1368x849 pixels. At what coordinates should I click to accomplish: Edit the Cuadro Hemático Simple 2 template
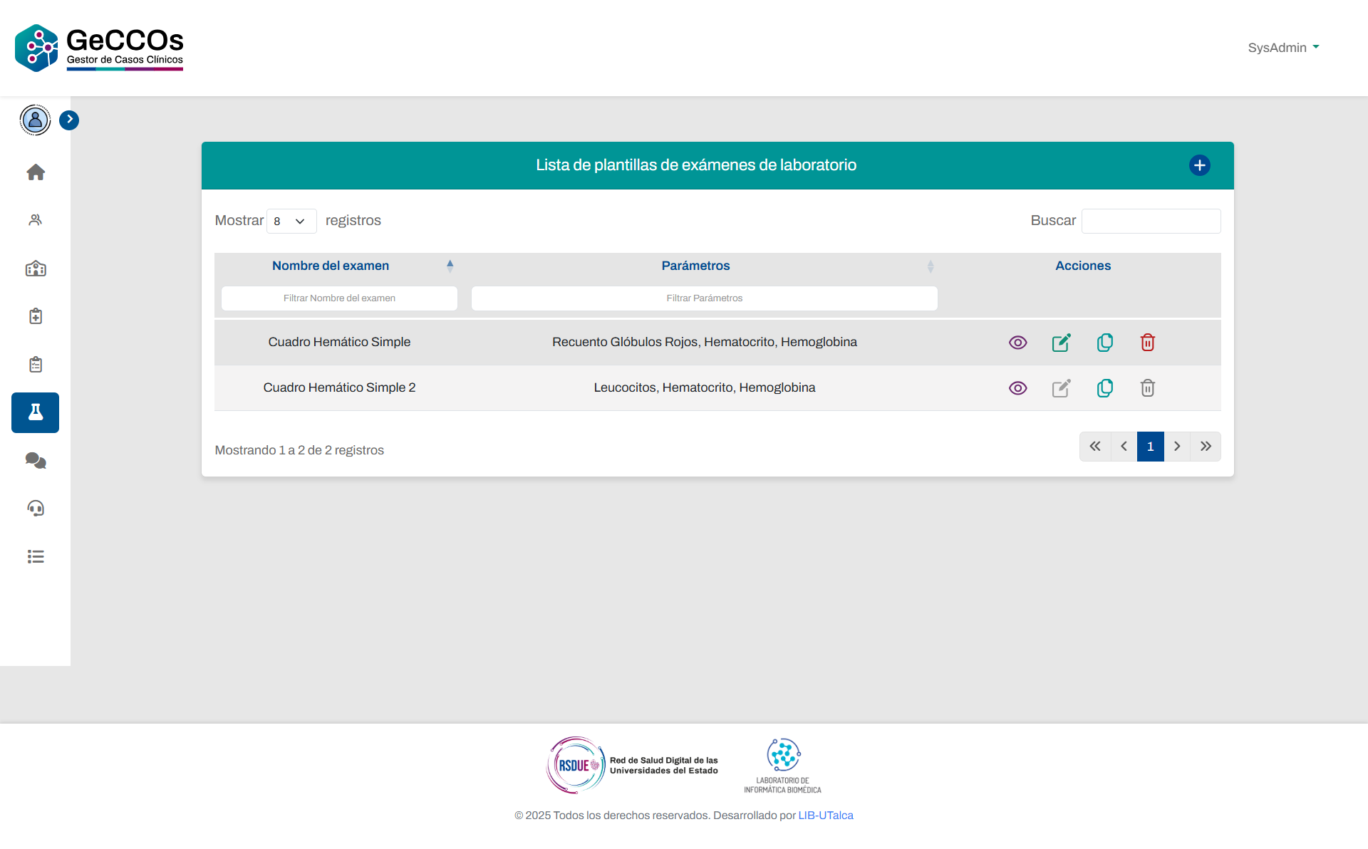click(1062, 388)
